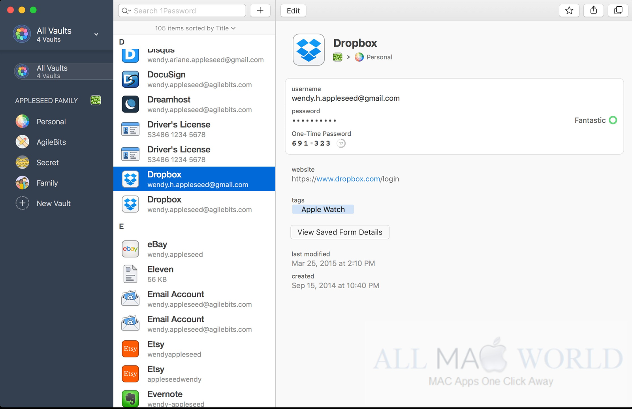Select DocuSign title text

pos(166,75)
